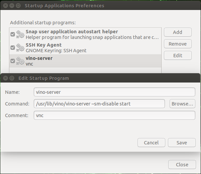The height and width of the screenshot is (174, 201).
Task: Disable the vino-server startup checkbox
Action: pos(13,61)
